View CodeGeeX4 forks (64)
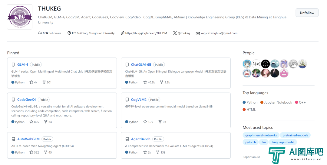Viewport: 327px width, 165px height. click(48, 122)
